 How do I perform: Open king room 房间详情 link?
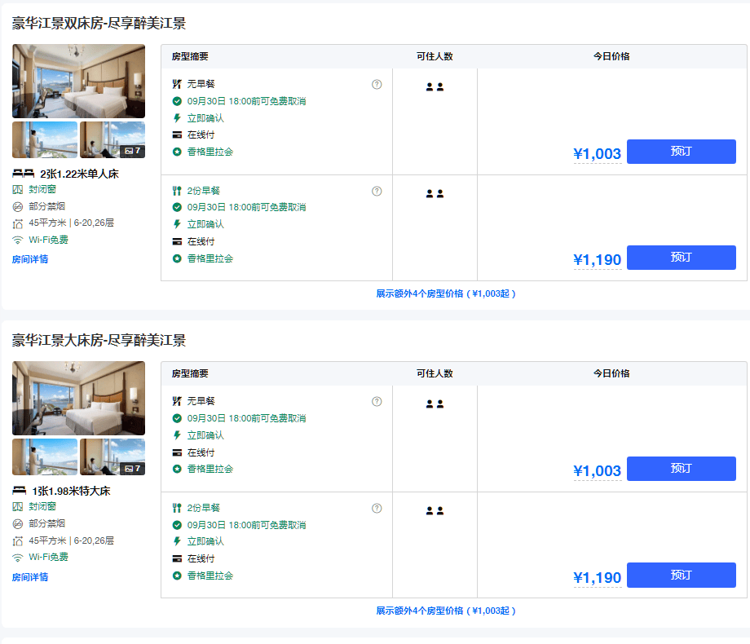pyautogui.click(x=30, y=577)
